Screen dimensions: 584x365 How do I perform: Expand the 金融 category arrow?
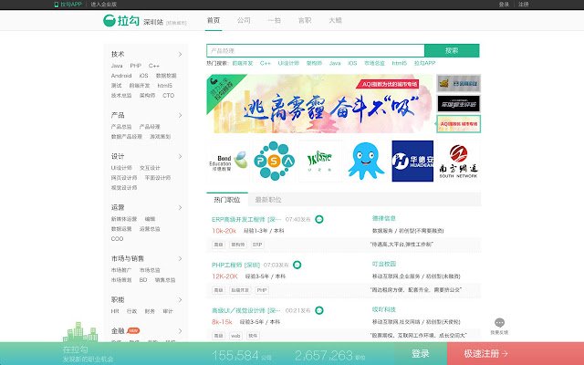tap(180, 330)
